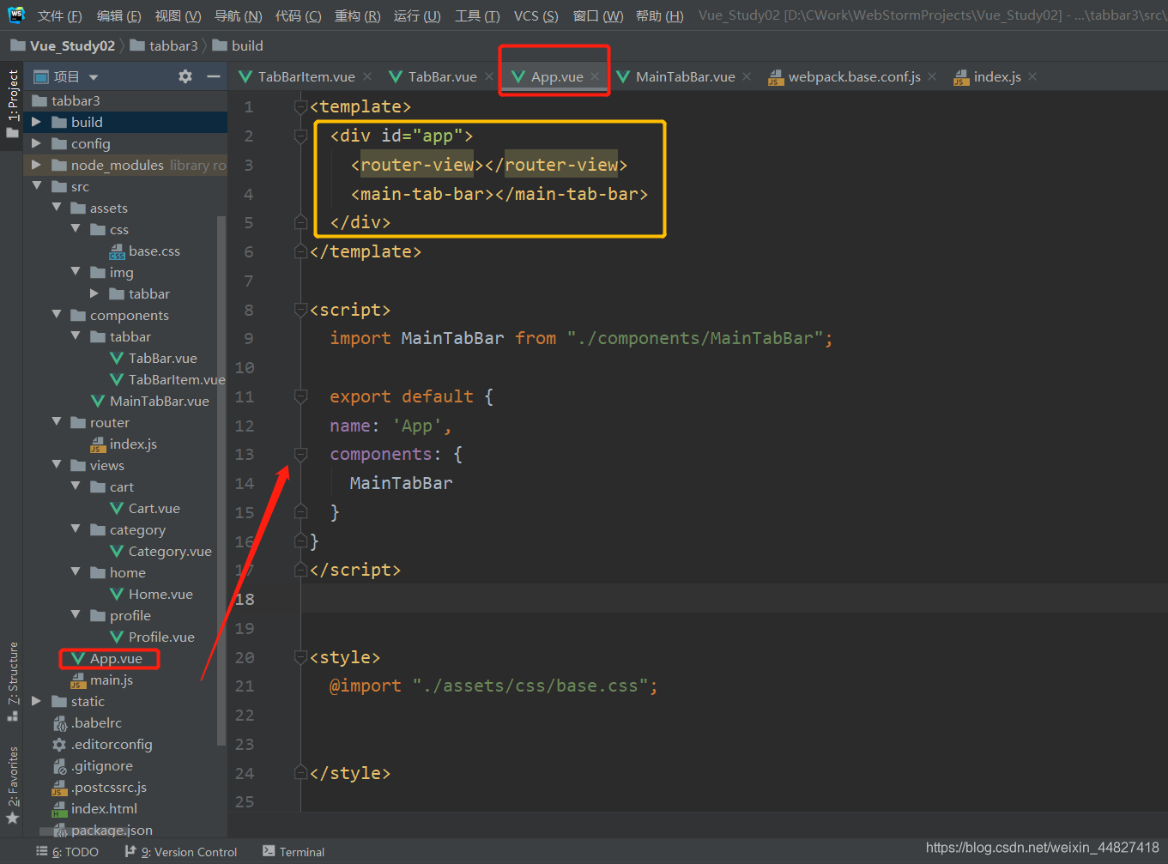The image size is (1168, 864).
Task: Open the 9: Version Control tool window
Action: [x=181, y=852]
